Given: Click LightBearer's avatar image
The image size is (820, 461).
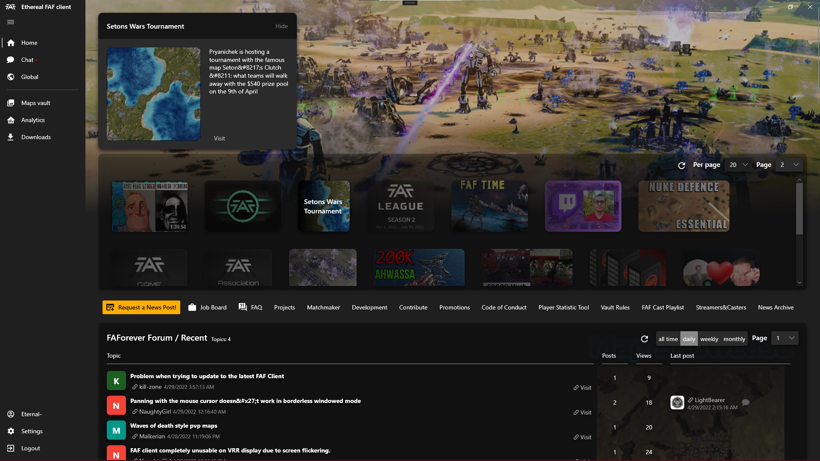Looking at the screenshot, I should pos(677,403).
